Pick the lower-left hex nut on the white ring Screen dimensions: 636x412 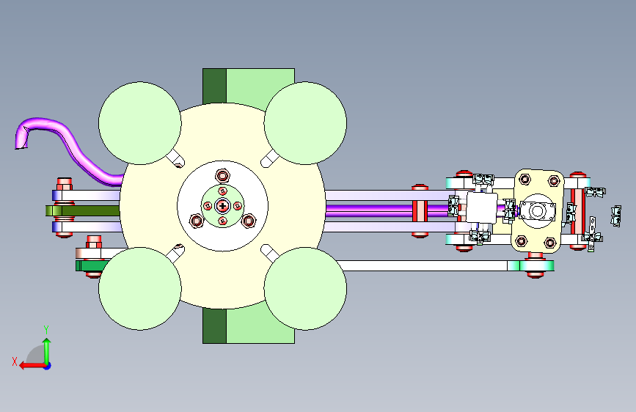coord(197,221)
